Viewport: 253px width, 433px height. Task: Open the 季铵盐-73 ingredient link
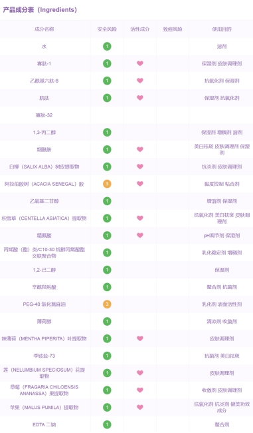[44, 356]
